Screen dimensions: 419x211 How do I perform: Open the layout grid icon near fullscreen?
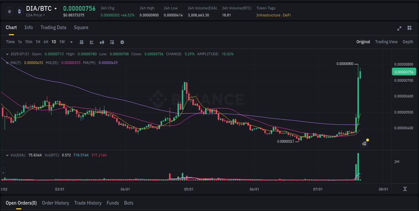coord(409,28)
